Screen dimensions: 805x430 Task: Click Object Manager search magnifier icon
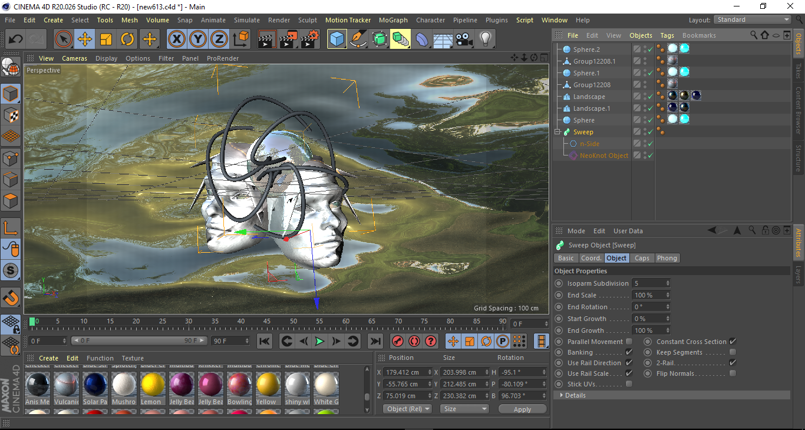(x=754, y=35)
